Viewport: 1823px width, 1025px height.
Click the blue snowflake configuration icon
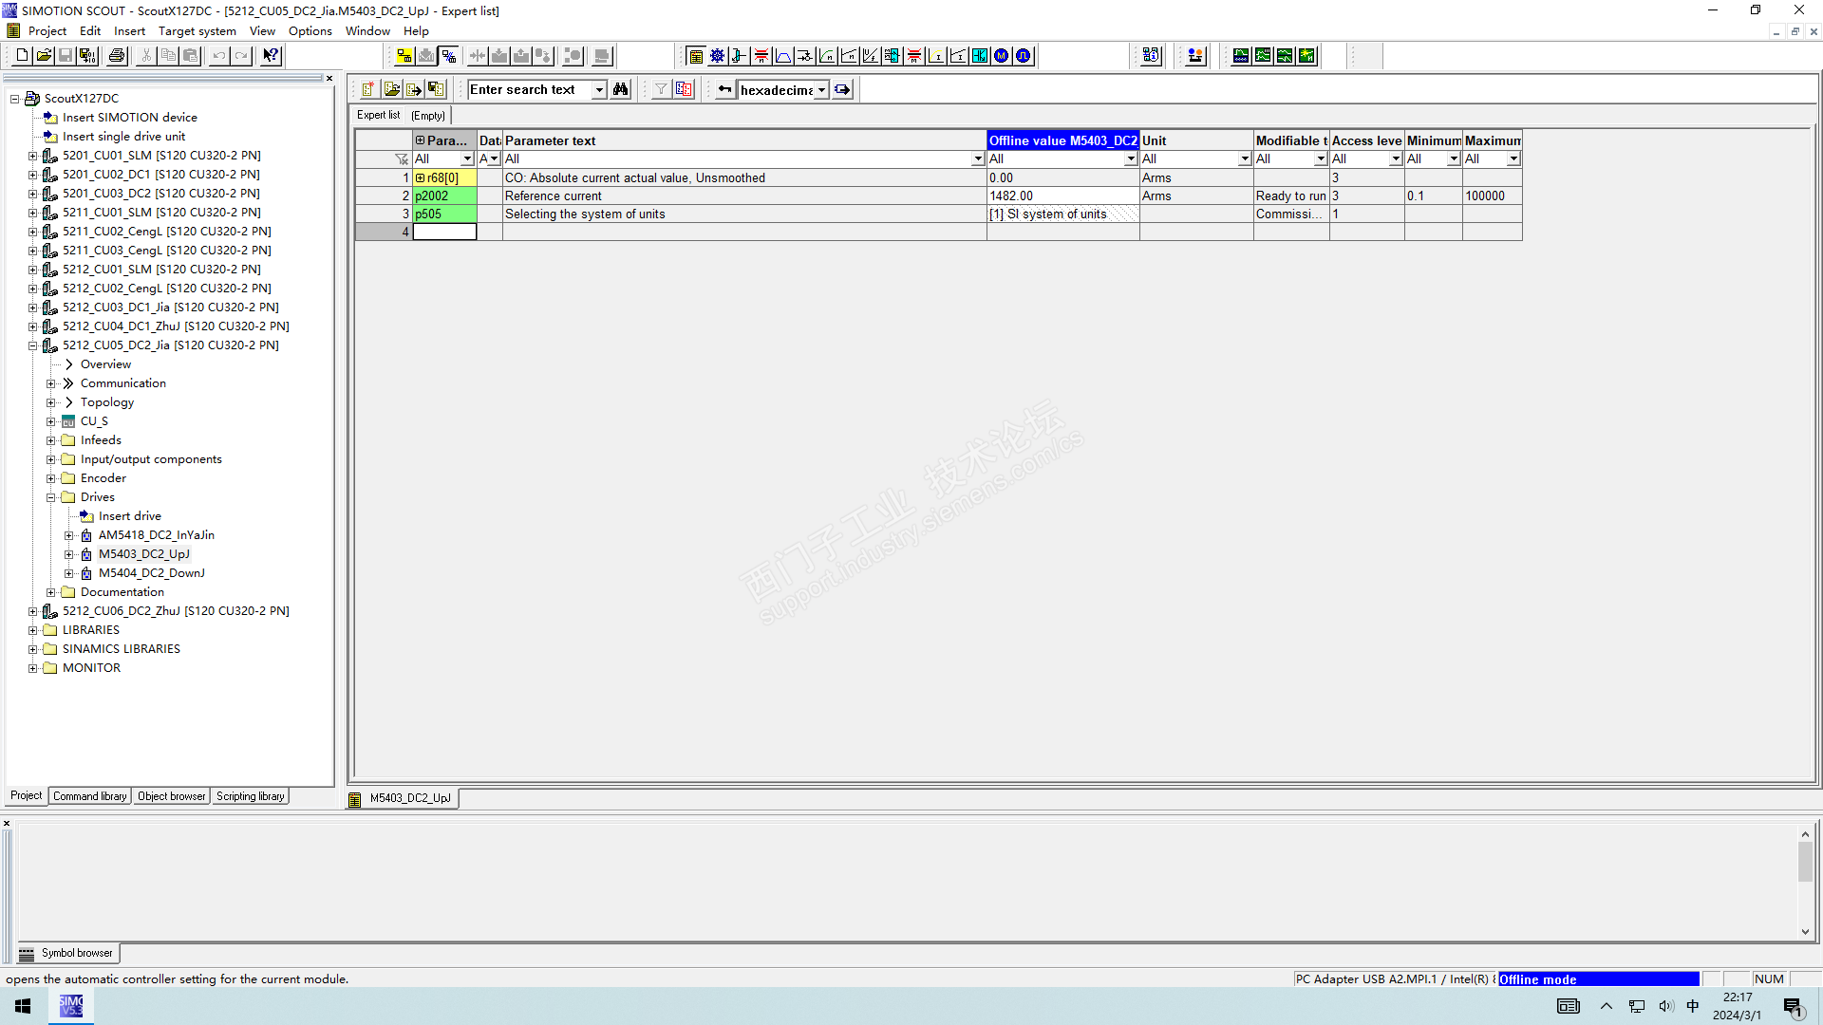pyautogui.click(x=717, y=56)
